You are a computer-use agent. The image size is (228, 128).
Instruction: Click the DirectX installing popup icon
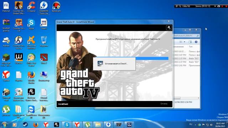pos(100,63)
